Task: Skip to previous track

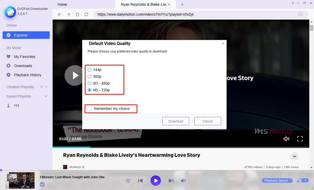Action: 140,181
